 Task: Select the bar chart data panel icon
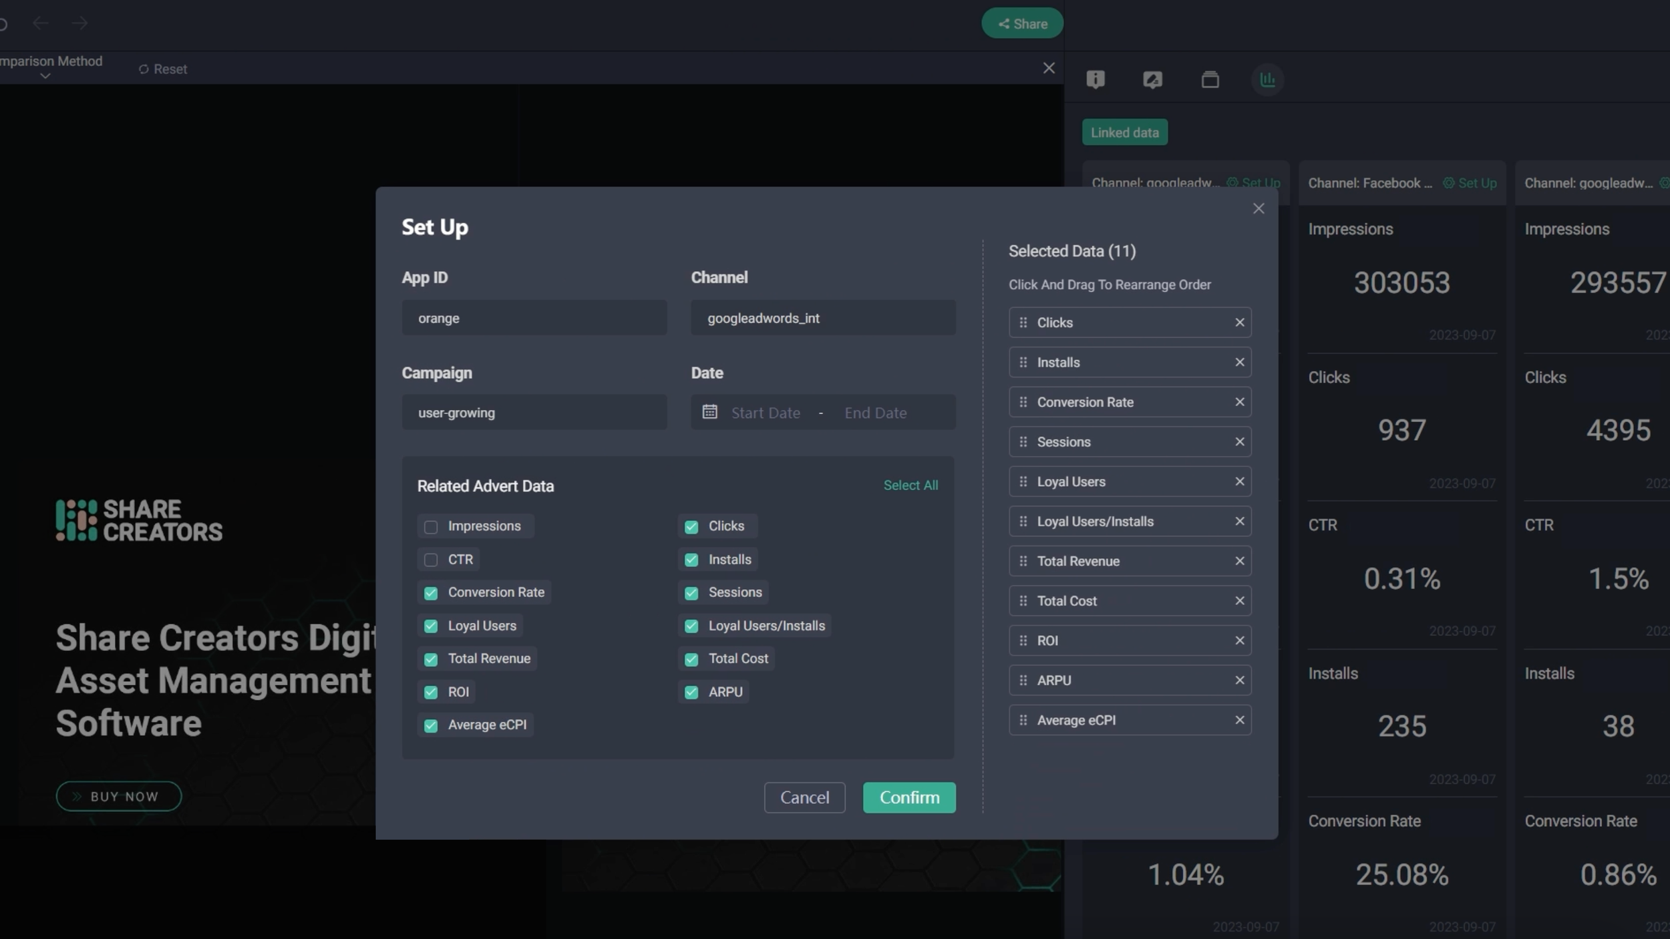coord(1267,79)
